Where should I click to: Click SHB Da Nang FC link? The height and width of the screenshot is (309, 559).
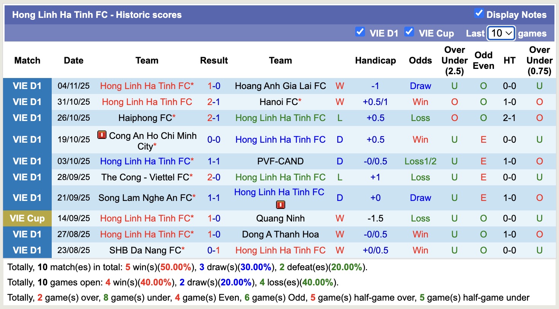coord(145,250)
